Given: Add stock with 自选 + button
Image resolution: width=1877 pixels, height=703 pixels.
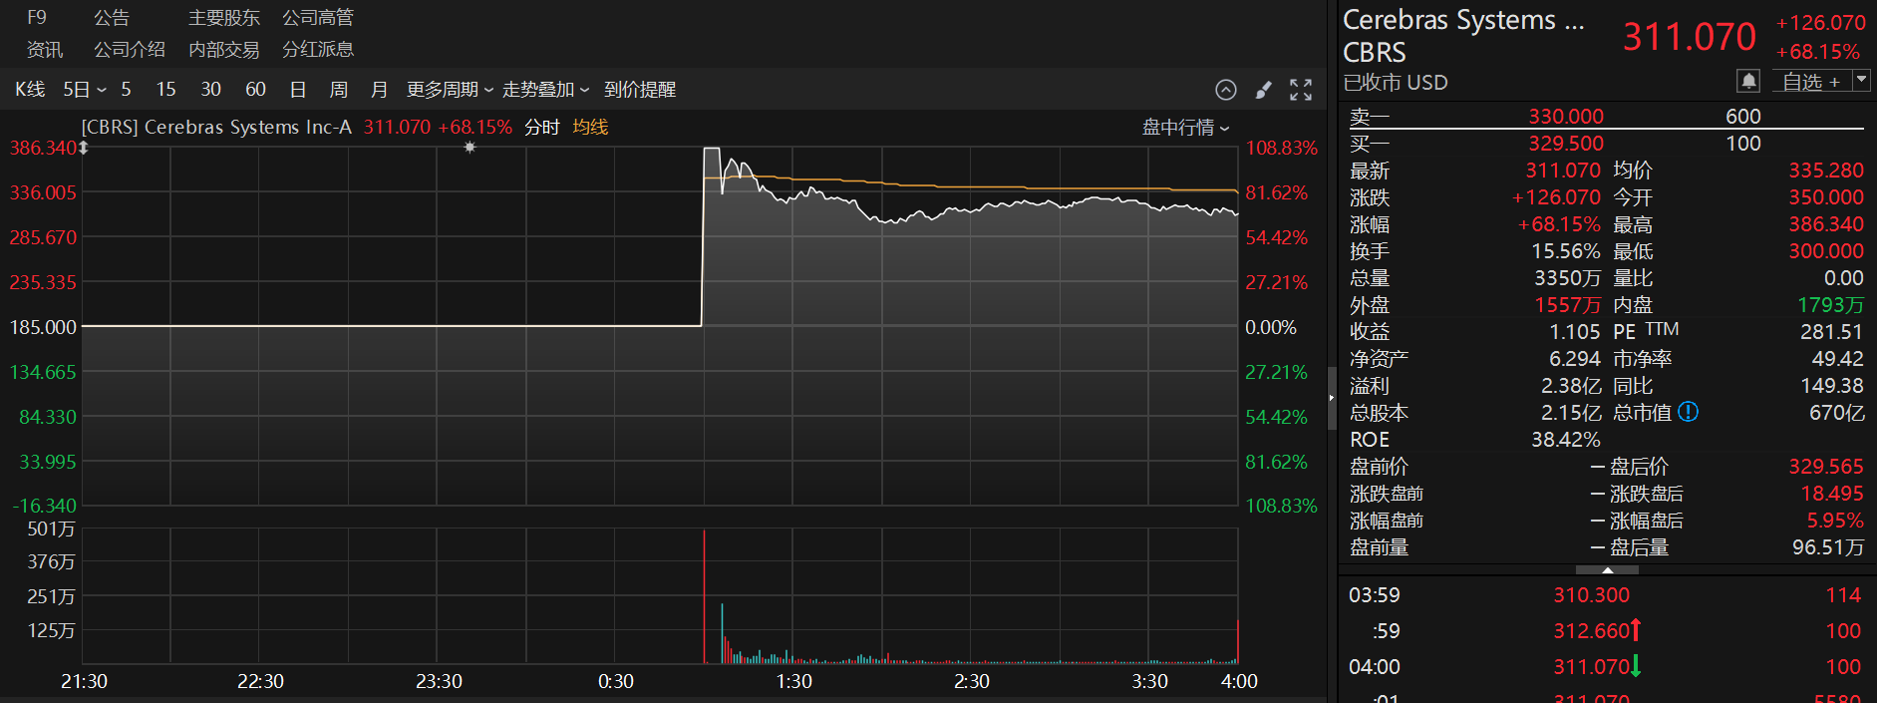Looking at the screenshot, I should click(x=1810, y=81).
